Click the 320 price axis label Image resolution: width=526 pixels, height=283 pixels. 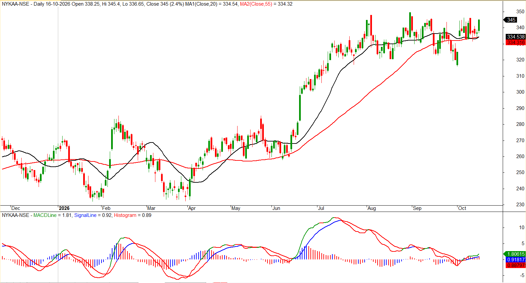[520, 60]
